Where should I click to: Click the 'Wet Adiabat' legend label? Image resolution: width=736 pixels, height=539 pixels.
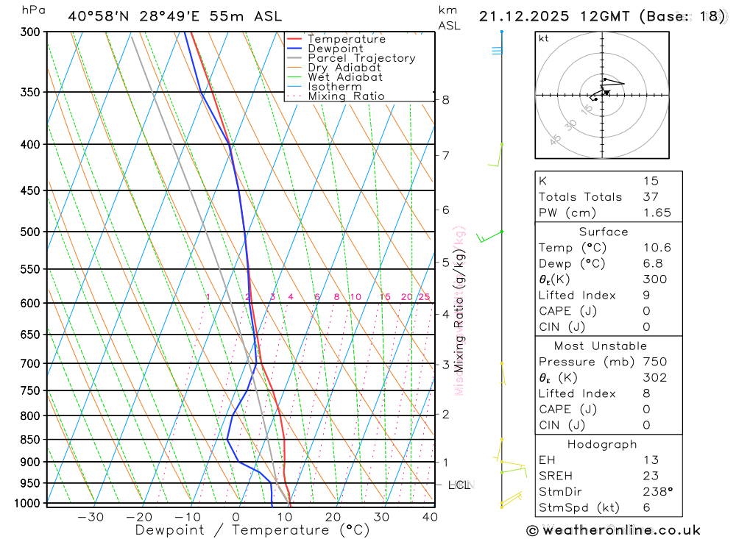(x=345, y=77)
